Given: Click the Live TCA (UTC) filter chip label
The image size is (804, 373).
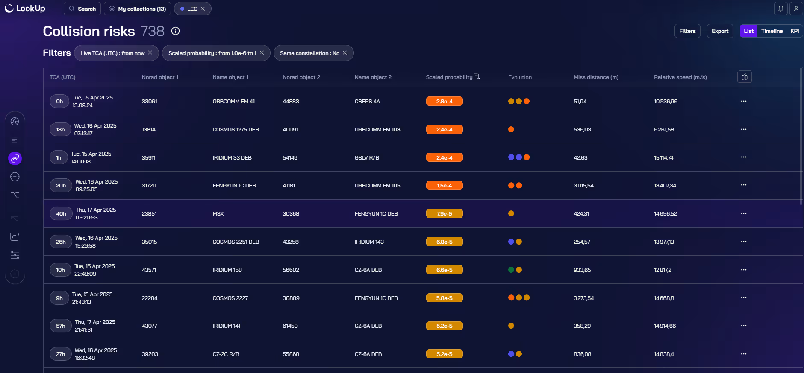Looking at the screenshot, I should coord(112,53).
